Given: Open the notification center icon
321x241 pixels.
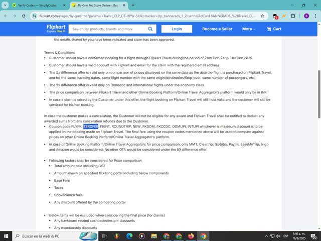Looking at the screenshot, I should point(313,236).
